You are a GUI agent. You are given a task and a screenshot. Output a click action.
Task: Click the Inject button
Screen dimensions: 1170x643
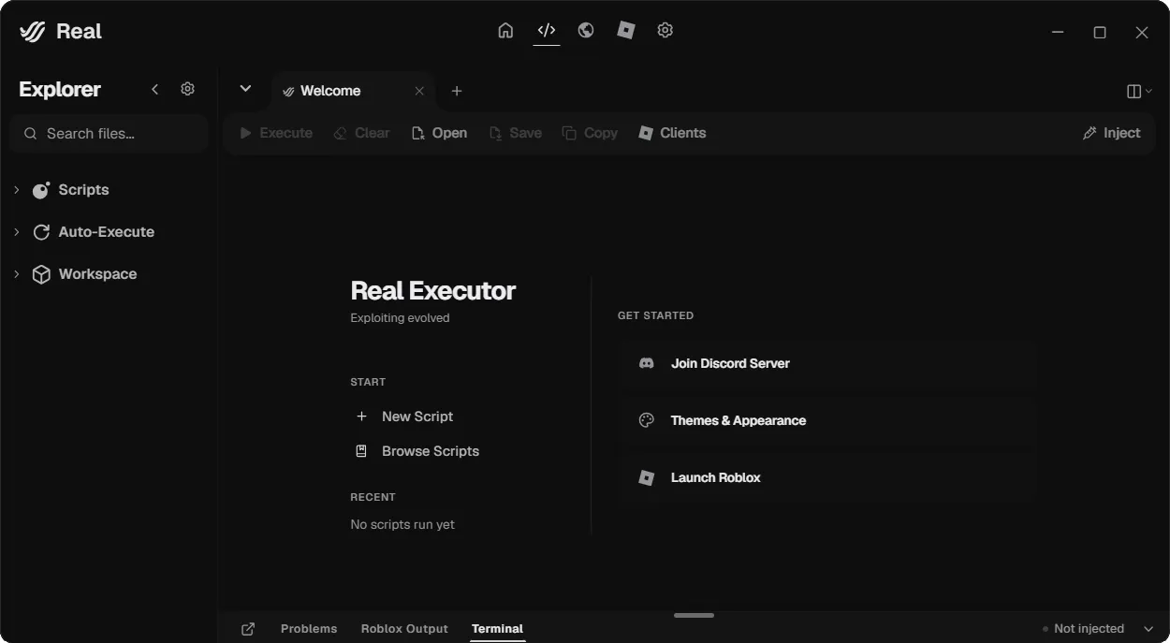click(x=1111, y=133)
